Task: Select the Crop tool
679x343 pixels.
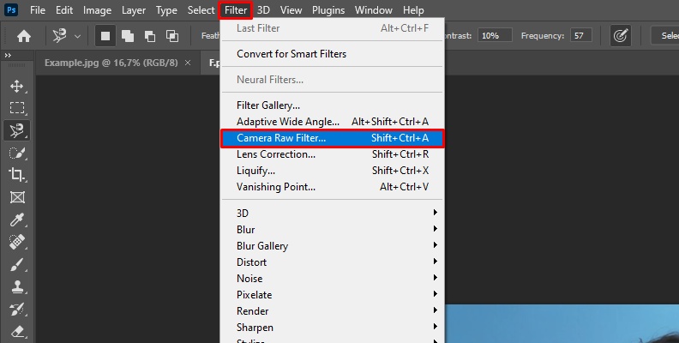Action: pyautogui.click(x=17, y=175)
